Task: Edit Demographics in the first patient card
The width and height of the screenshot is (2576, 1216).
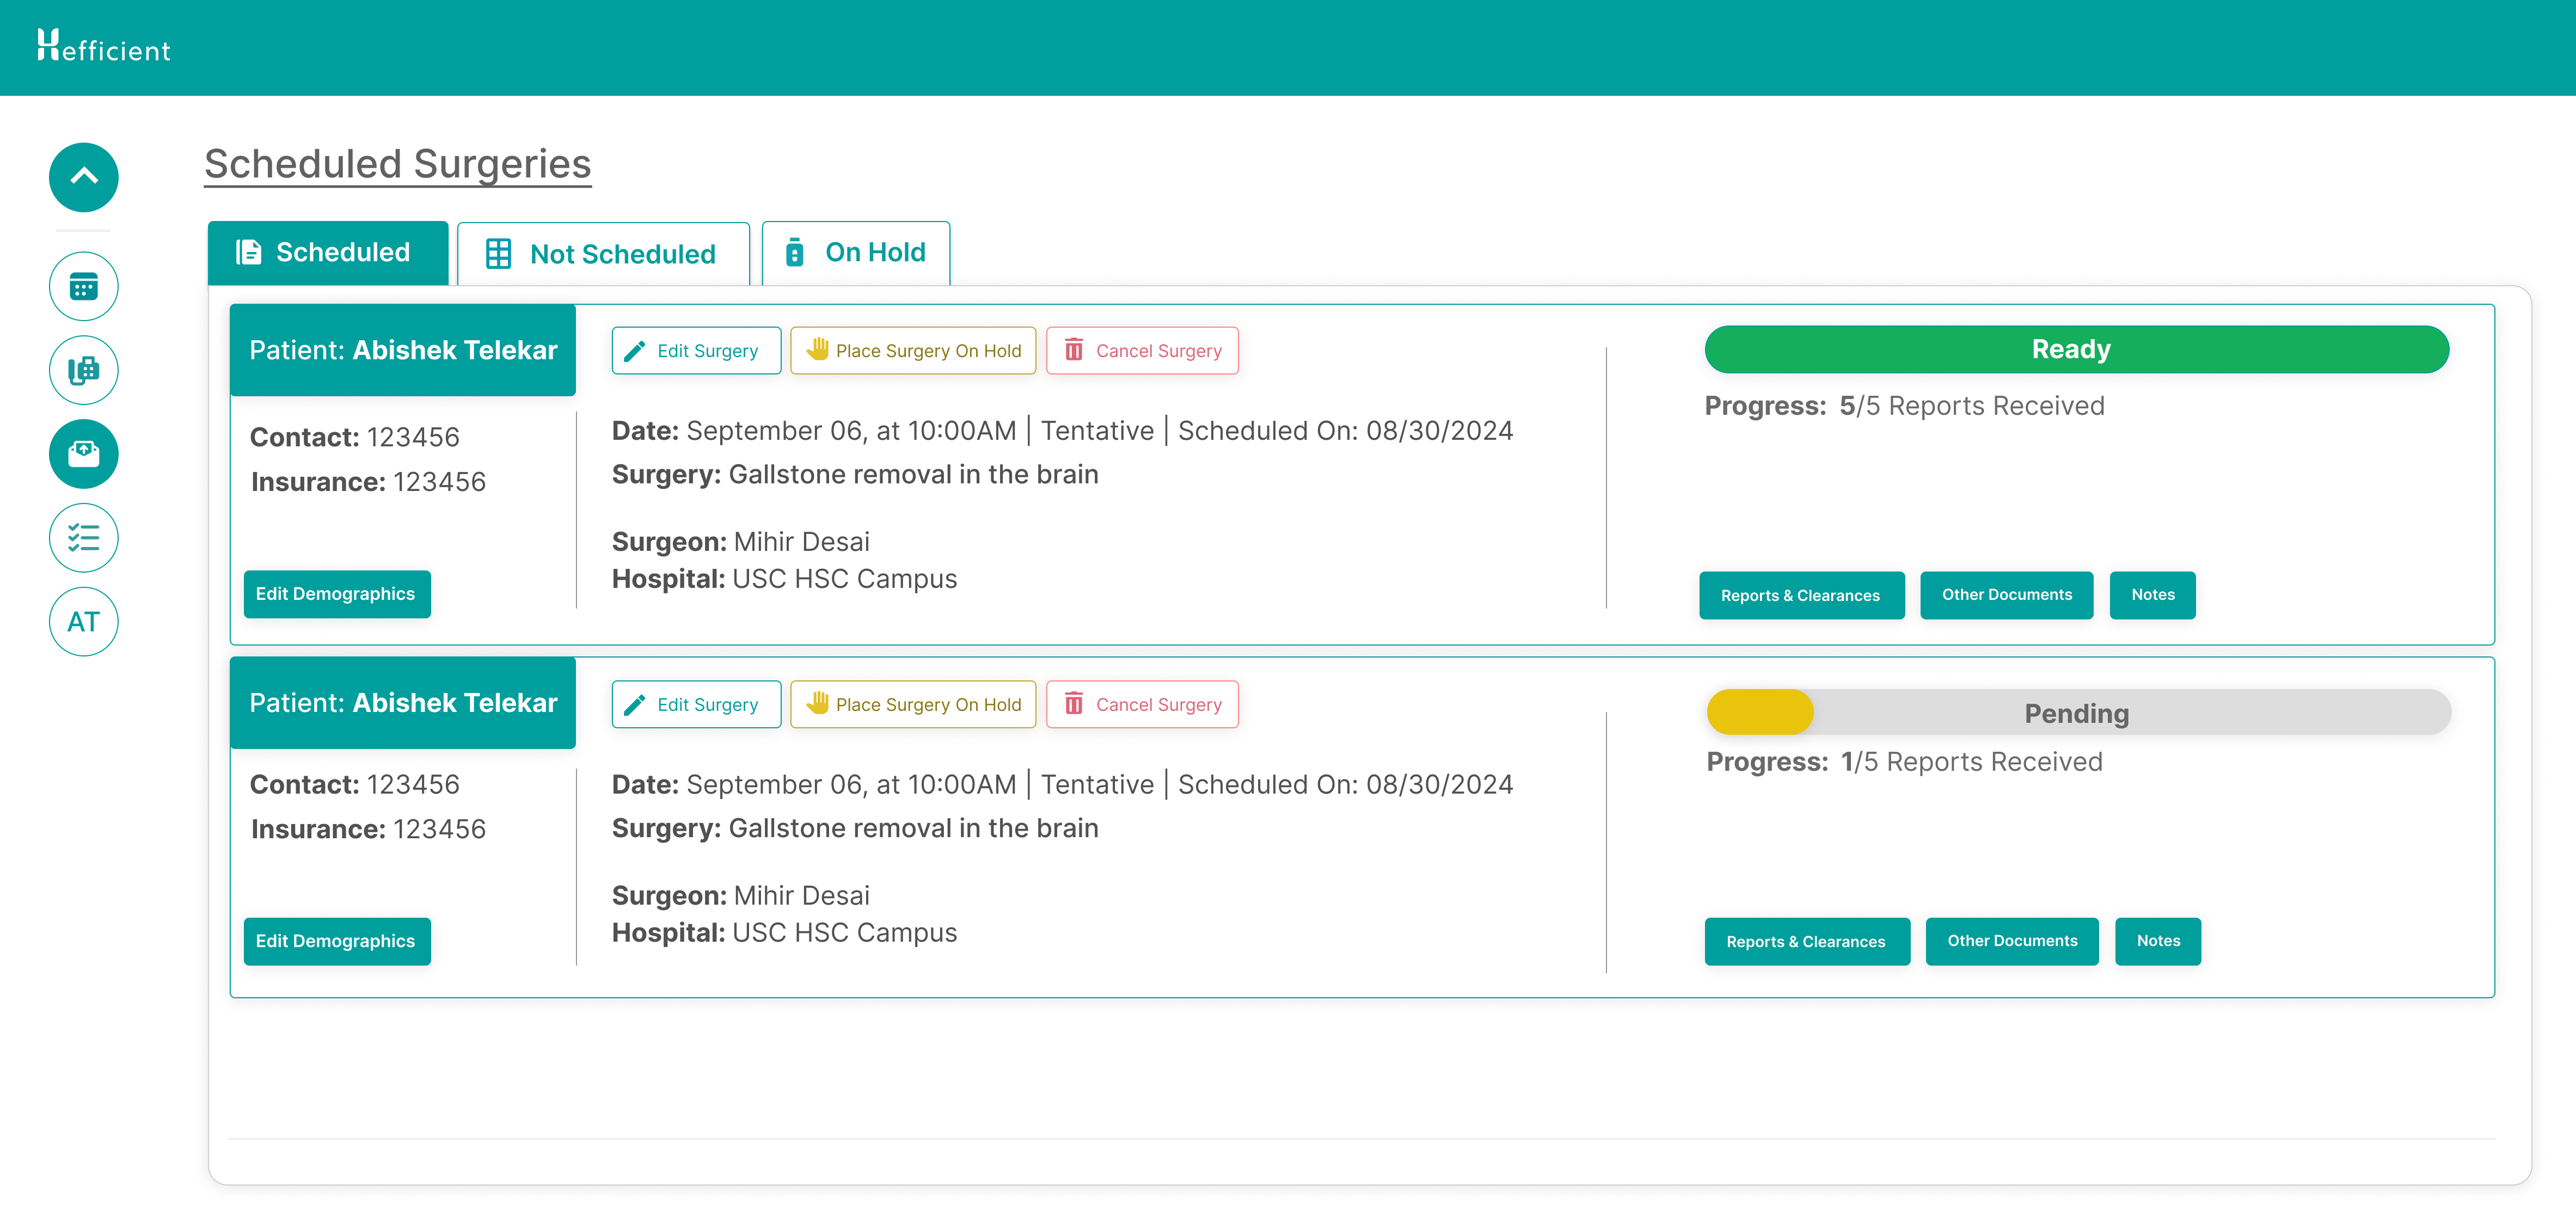Action: [x=337, y=594]
